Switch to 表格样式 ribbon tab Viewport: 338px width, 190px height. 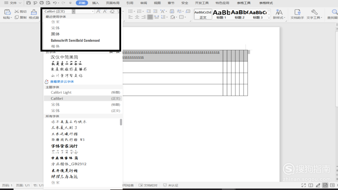[266, 3]
